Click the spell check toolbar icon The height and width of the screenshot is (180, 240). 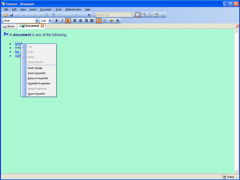(x=82, y=15)
